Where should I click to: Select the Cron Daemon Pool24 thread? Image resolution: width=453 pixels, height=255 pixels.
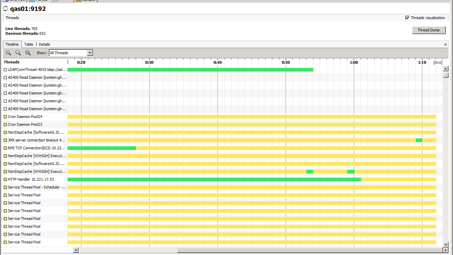25,117
